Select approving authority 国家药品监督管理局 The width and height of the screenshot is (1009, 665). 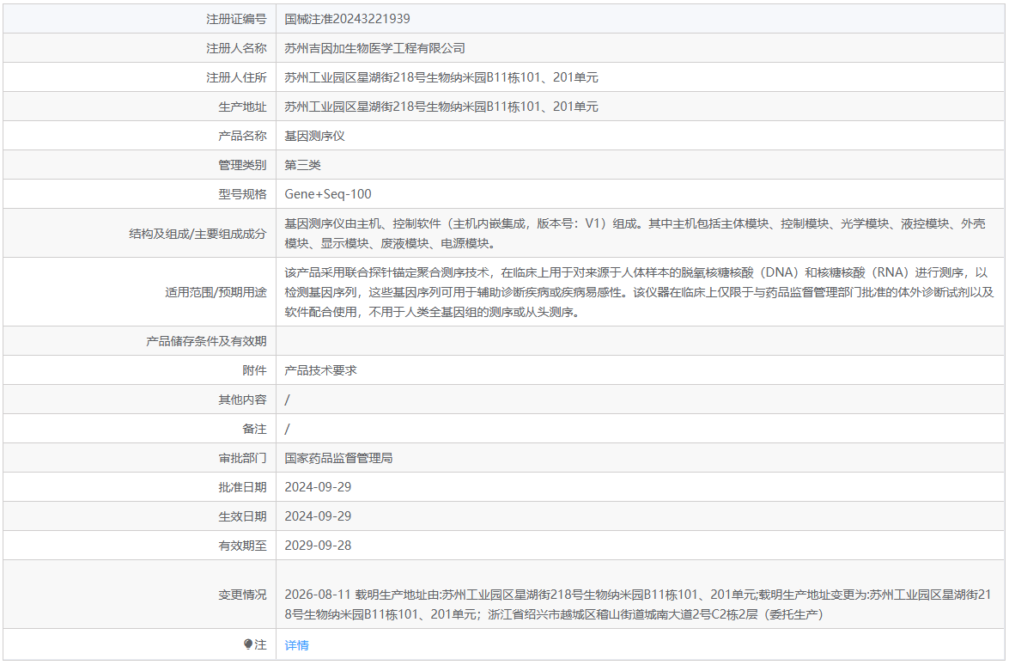[338, 458]
